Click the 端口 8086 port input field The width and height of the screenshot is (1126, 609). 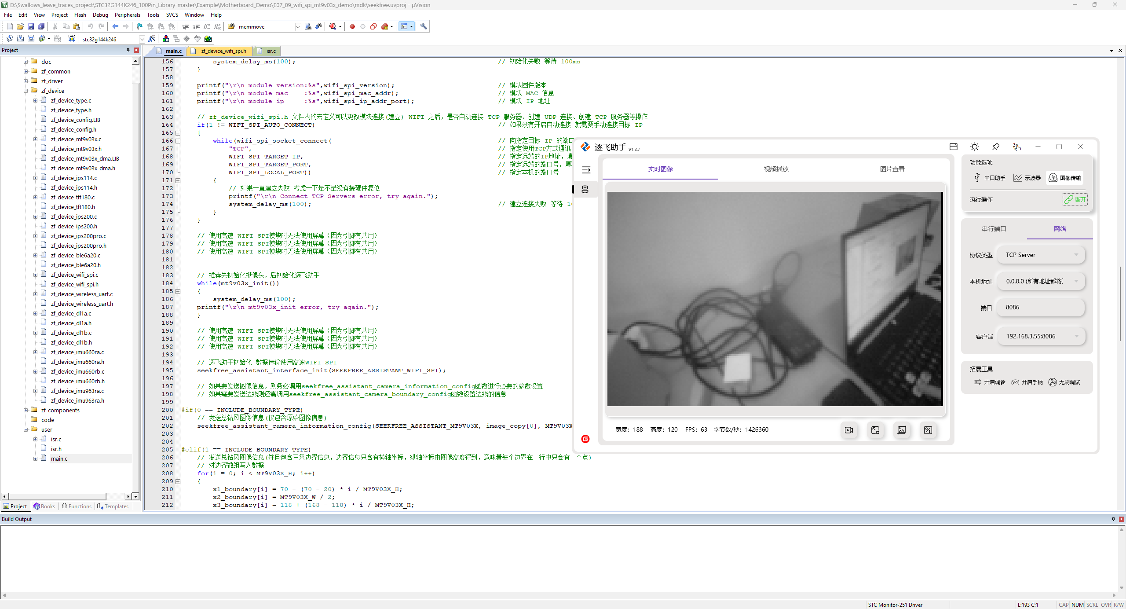click(x=1041, y=307)
